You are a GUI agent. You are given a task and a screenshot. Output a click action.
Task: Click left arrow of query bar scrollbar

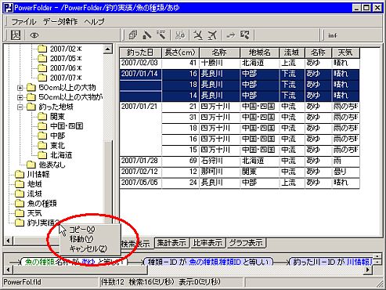(x=8, y=270)
